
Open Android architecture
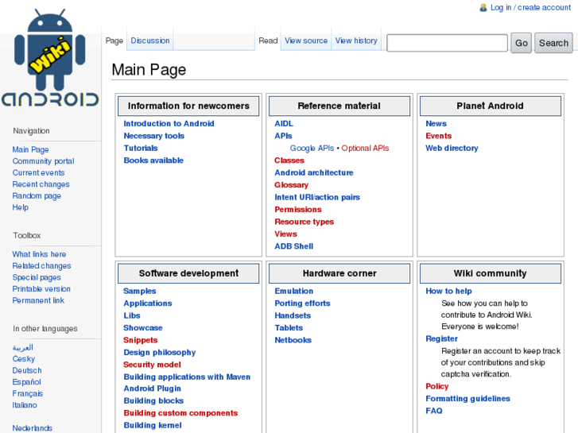314,172
